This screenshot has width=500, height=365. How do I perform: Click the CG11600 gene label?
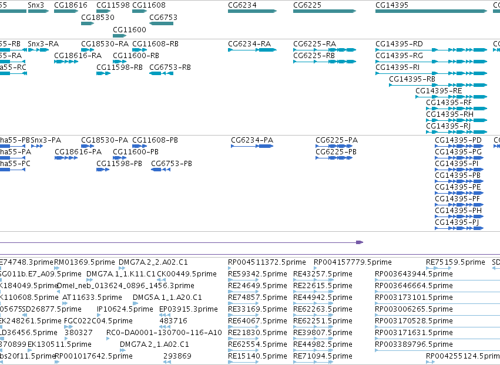coord(129,29)
